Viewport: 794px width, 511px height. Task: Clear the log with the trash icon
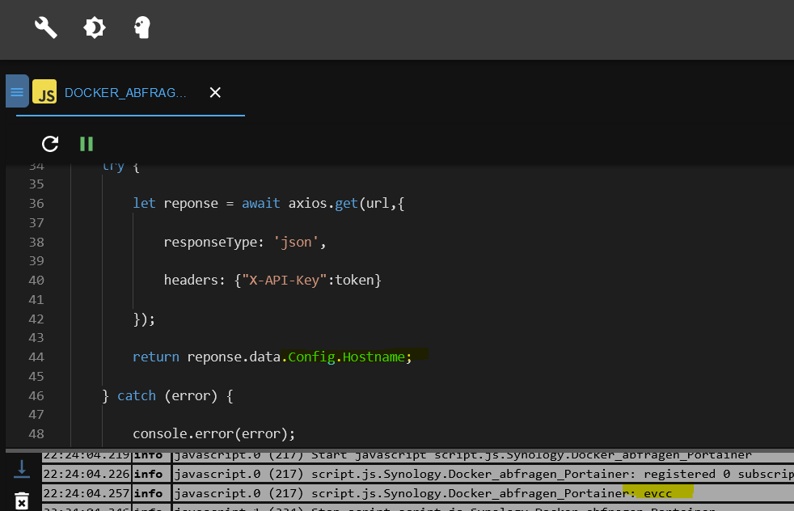tap(23, 501)
